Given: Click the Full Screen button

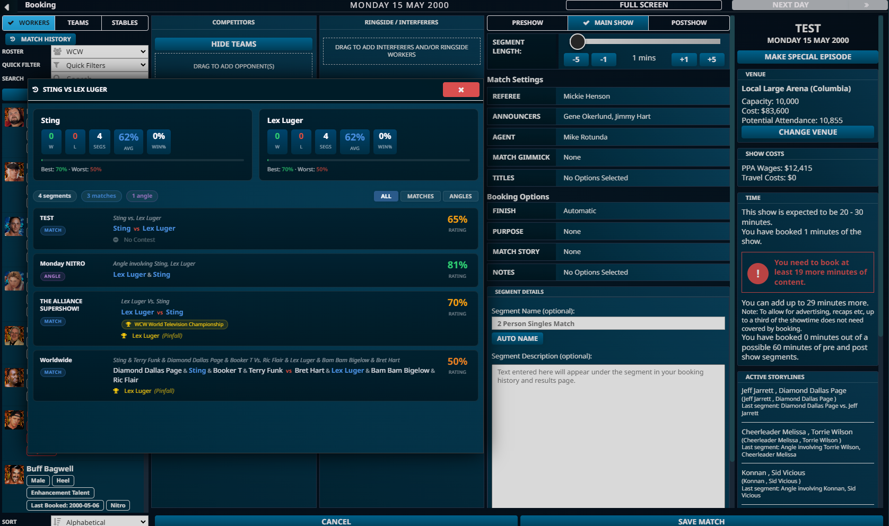Looking at the screenshot, I should (643, 5).
